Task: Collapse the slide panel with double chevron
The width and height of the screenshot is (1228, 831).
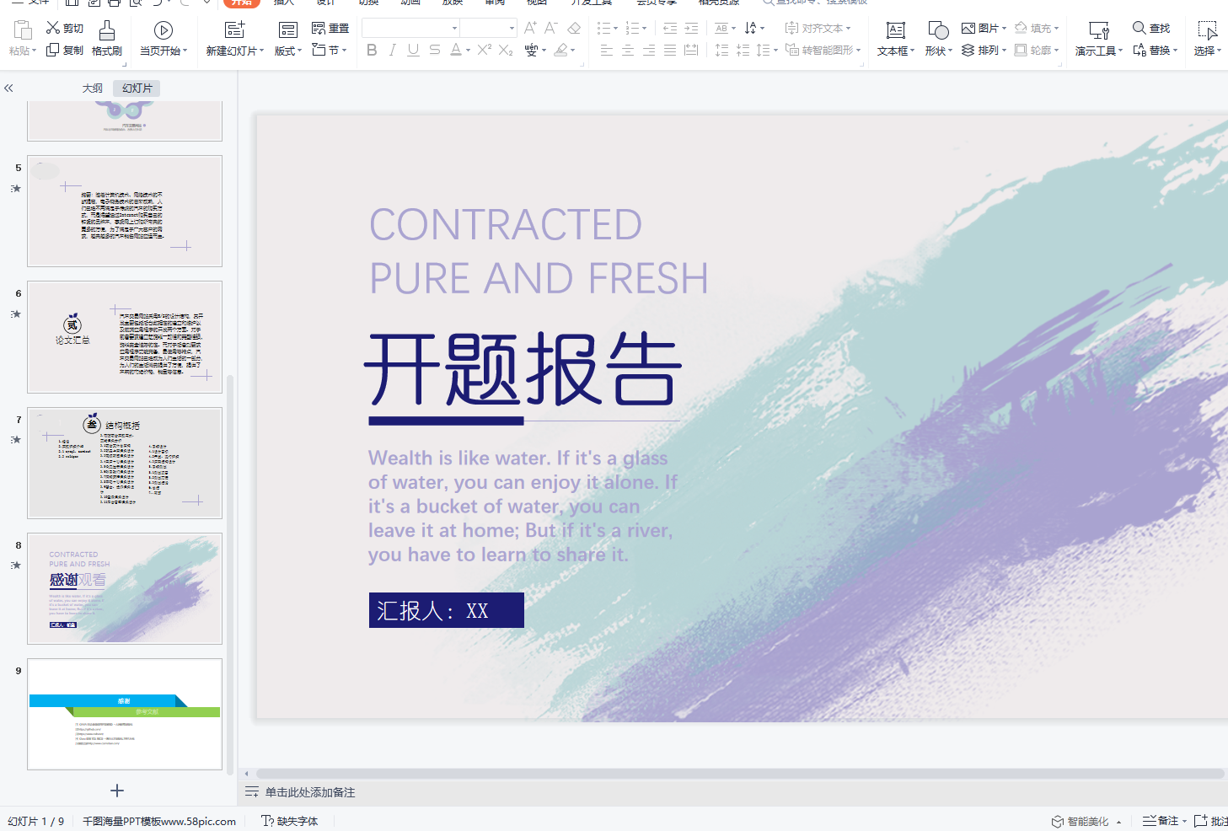Action: pos(8,88)
